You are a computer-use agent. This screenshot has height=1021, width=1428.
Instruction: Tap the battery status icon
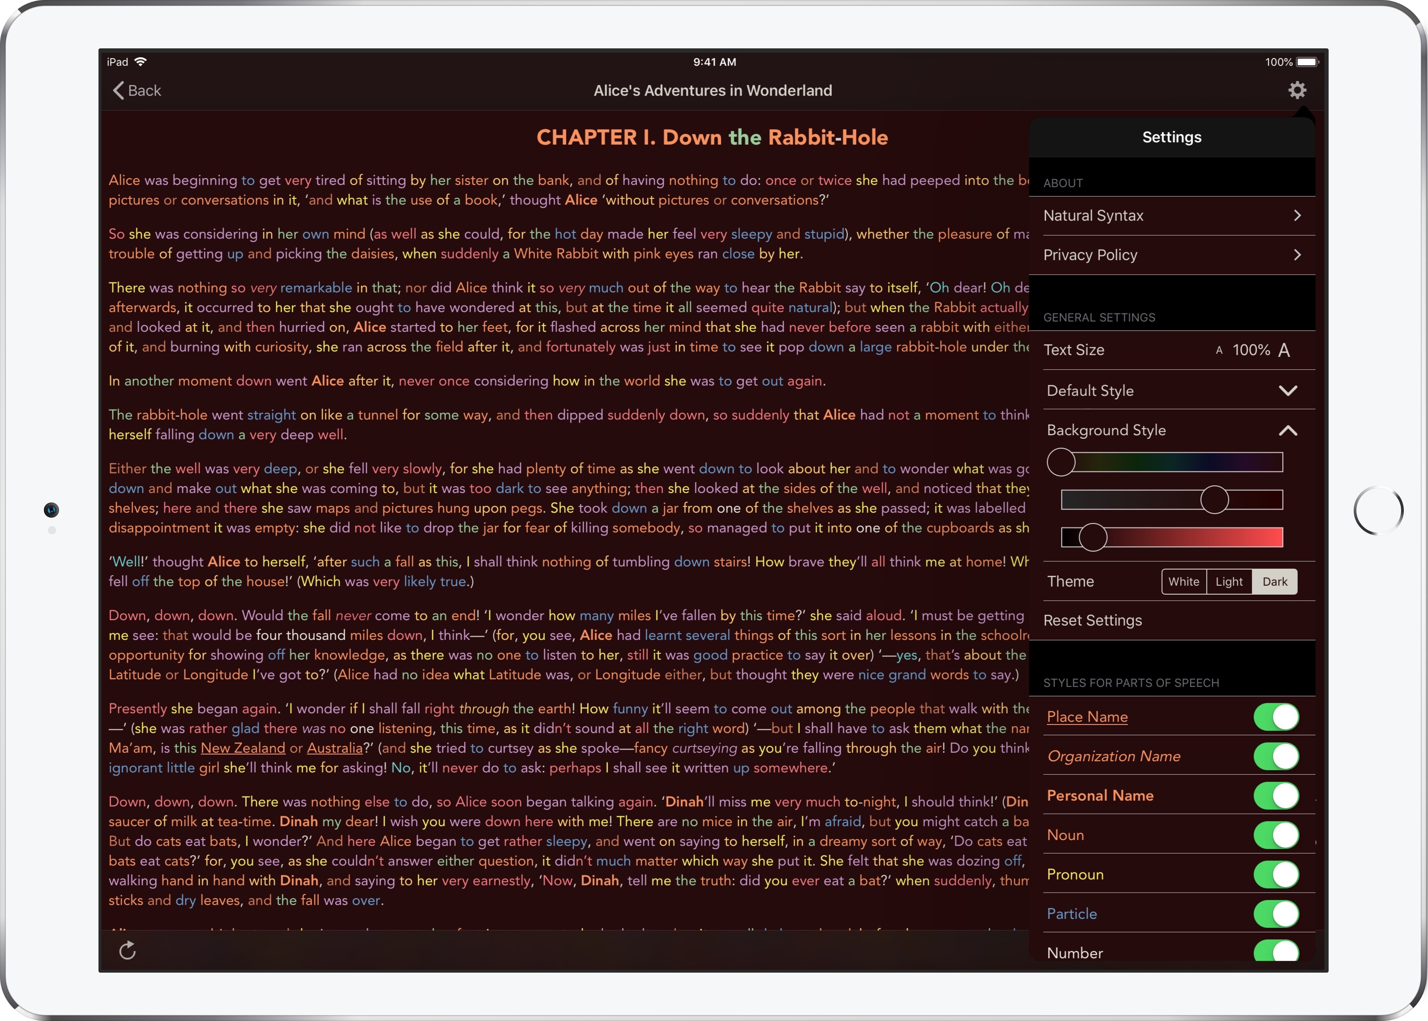1307,62
